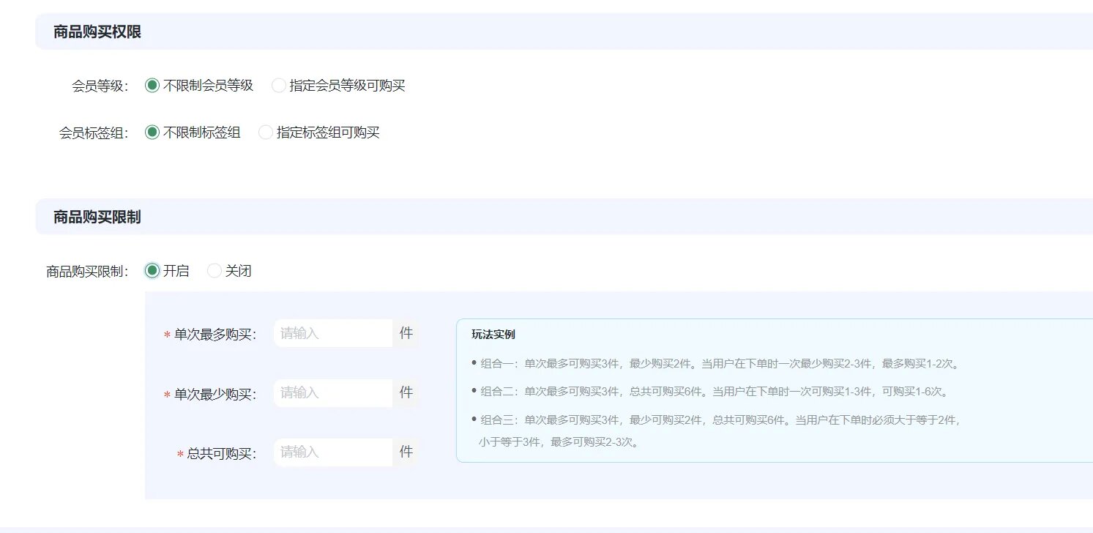Disable purchase limit with 关闭 radio

[x=215, y=271]
